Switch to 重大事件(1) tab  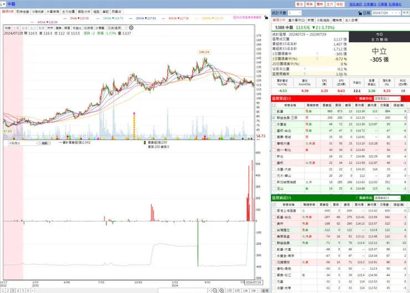(296, 20)
